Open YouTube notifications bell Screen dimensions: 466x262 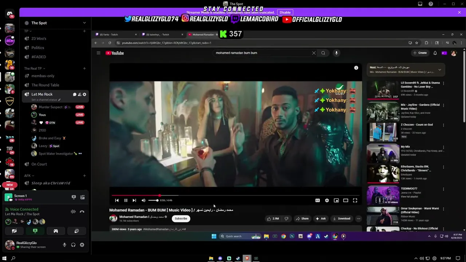[x=435, y=53]
